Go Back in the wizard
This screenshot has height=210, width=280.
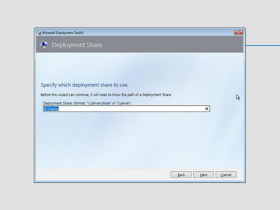(181, 175)
